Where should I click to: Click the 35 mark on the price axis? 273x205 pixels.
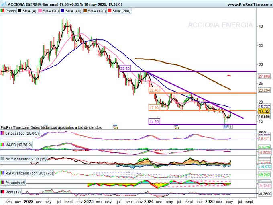coord(261,45)
